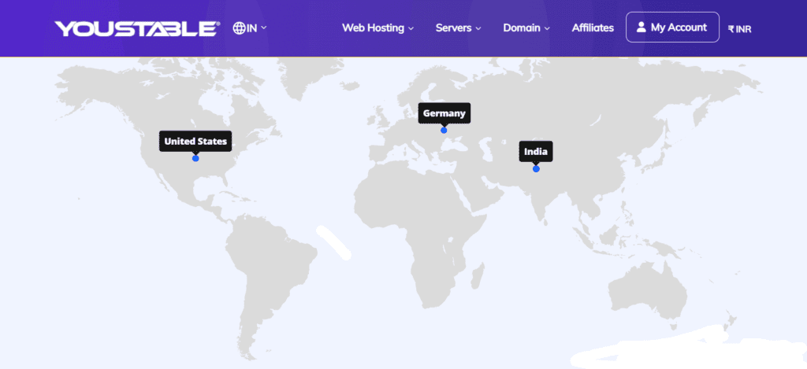Select the INR currency text
This screenshot has width=807, height=369.
tap(744, 29)
